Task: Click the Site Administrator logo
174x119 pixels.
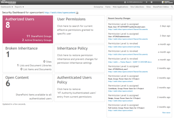Action: pos(9,2)
